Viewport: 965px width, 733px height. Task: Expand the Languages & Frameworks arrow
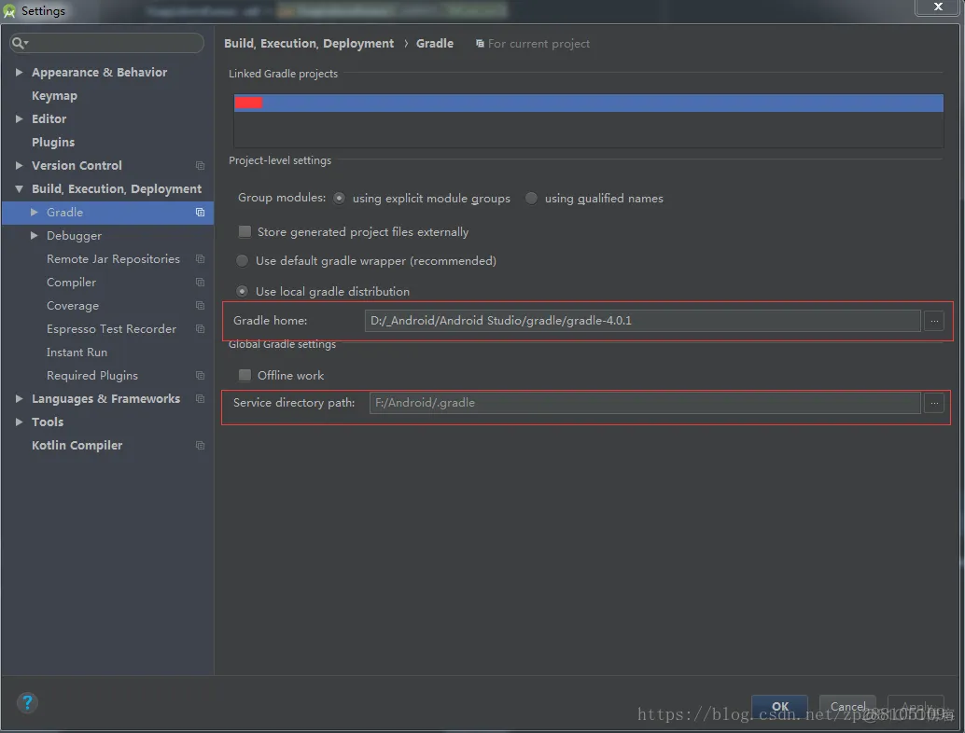pos(19,399)
